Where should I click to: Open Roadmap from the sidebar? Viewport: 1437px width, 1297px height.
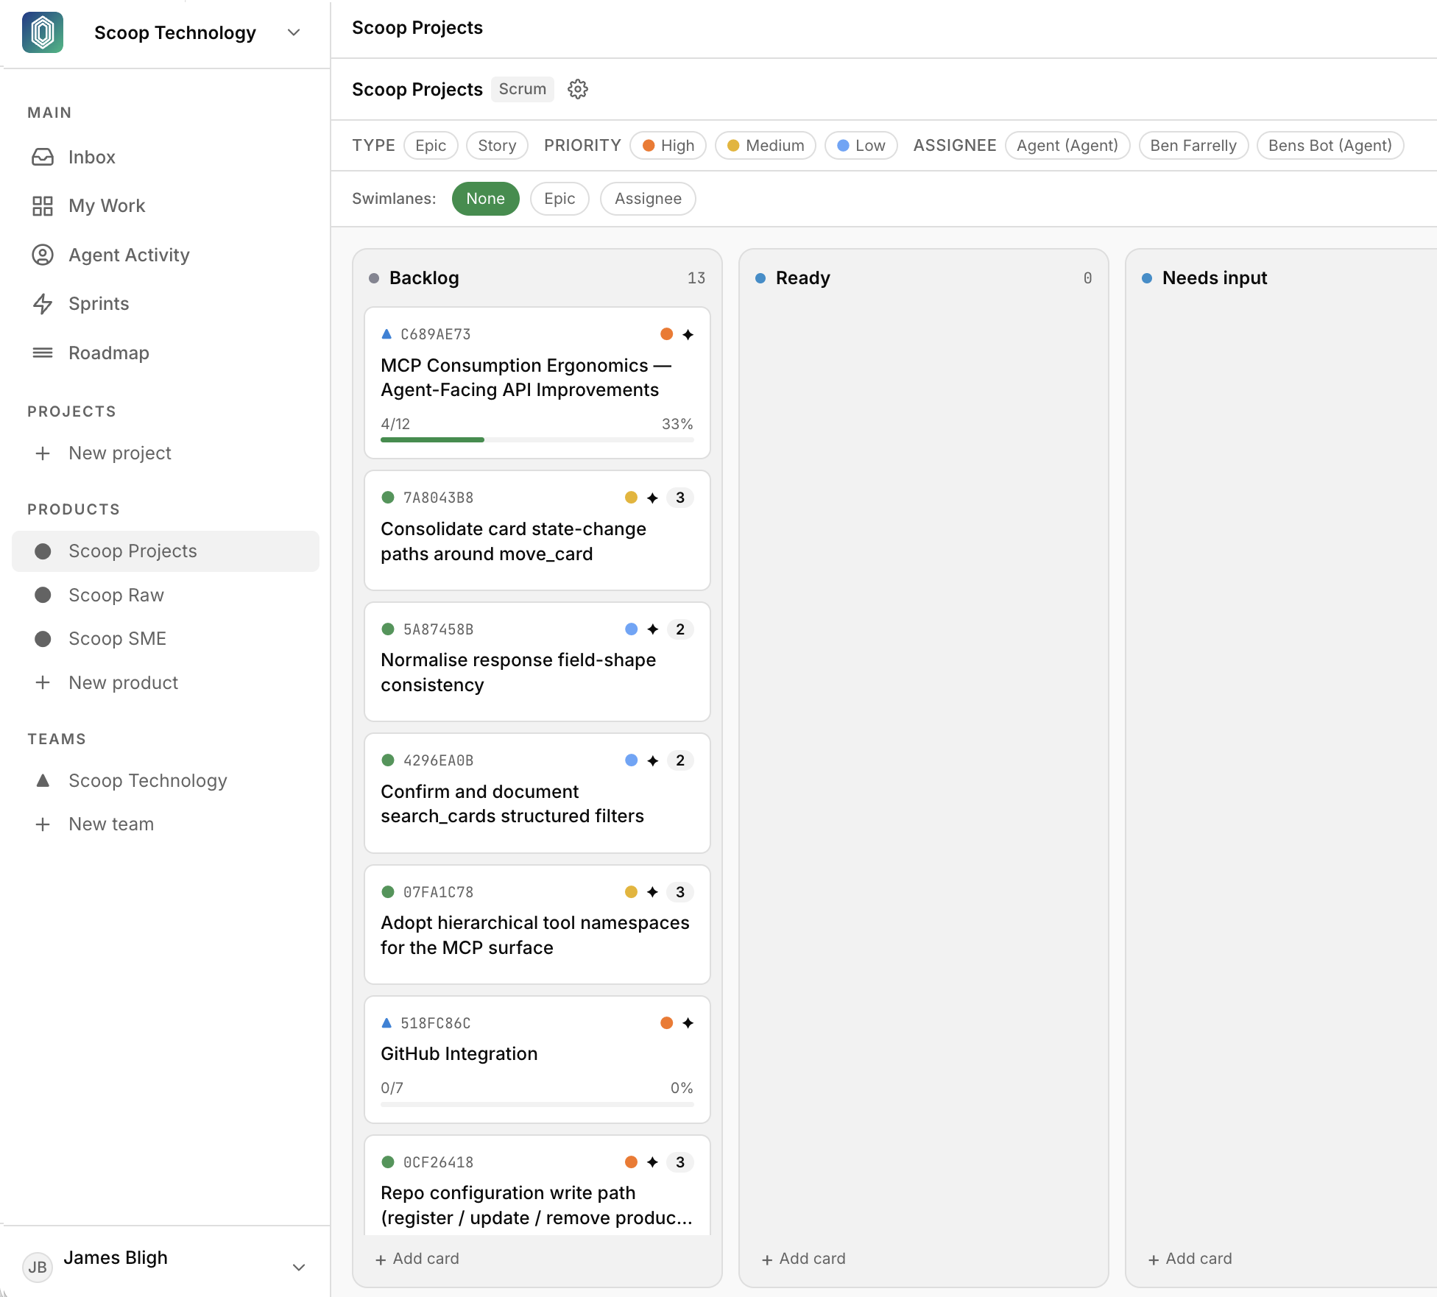166,353
